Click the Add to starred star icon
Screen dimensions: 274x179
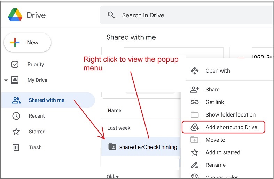coord(195,152)
